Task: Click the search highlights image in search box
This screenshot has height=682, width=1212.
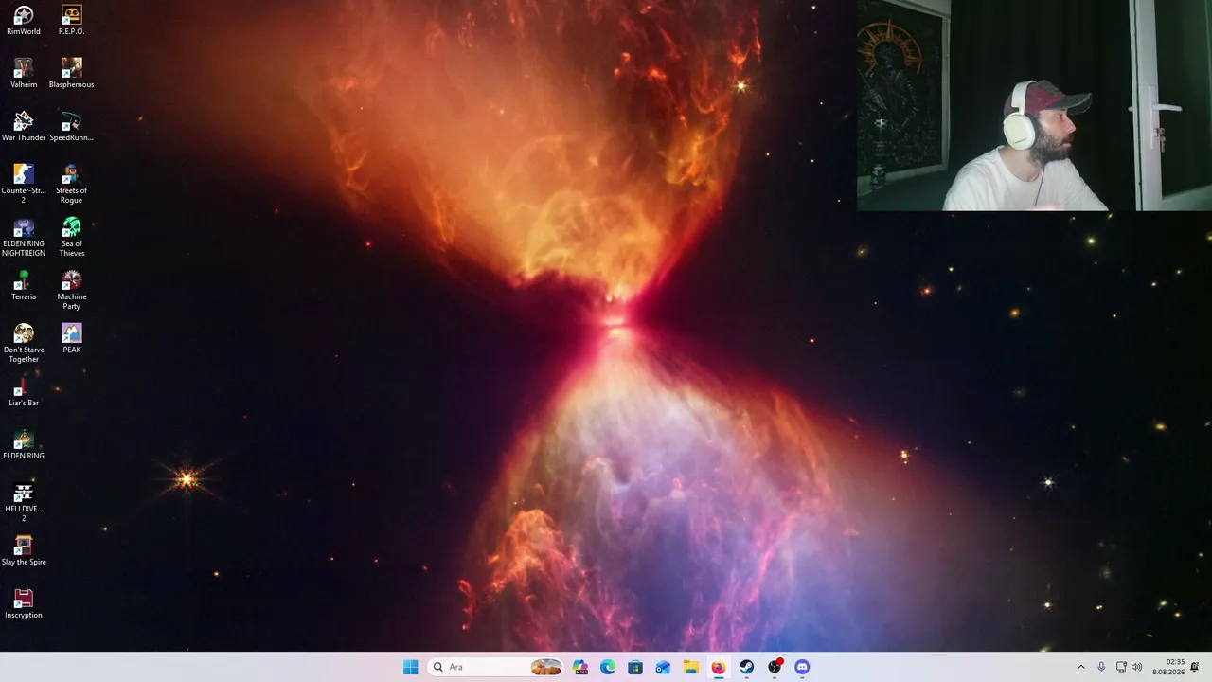Action: 545,667
